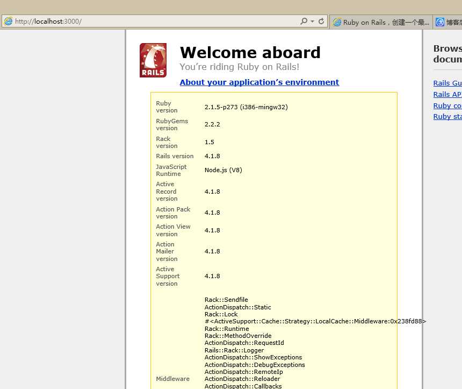Click the ActionDispatch::DebugExceptions entry
The width and height of the screenshot is (462, 389).
point(255,365)
